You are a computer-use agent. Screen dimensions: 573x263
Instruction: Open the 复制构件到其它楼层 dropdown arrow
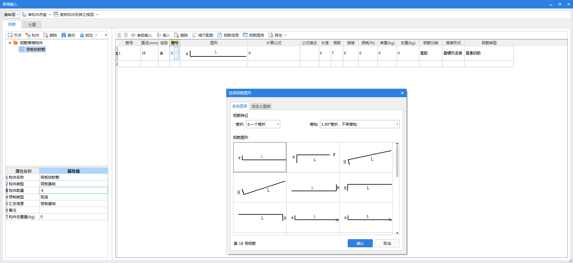(97, 15)
